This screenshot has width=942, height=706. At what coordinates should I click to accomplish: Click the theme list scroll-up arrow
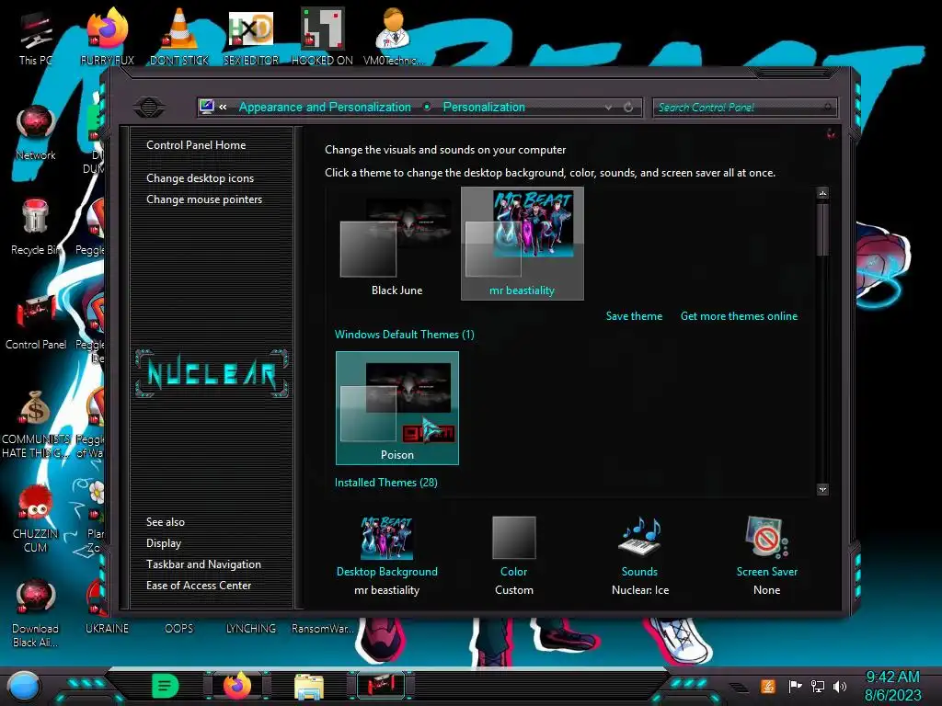[823, 193]
